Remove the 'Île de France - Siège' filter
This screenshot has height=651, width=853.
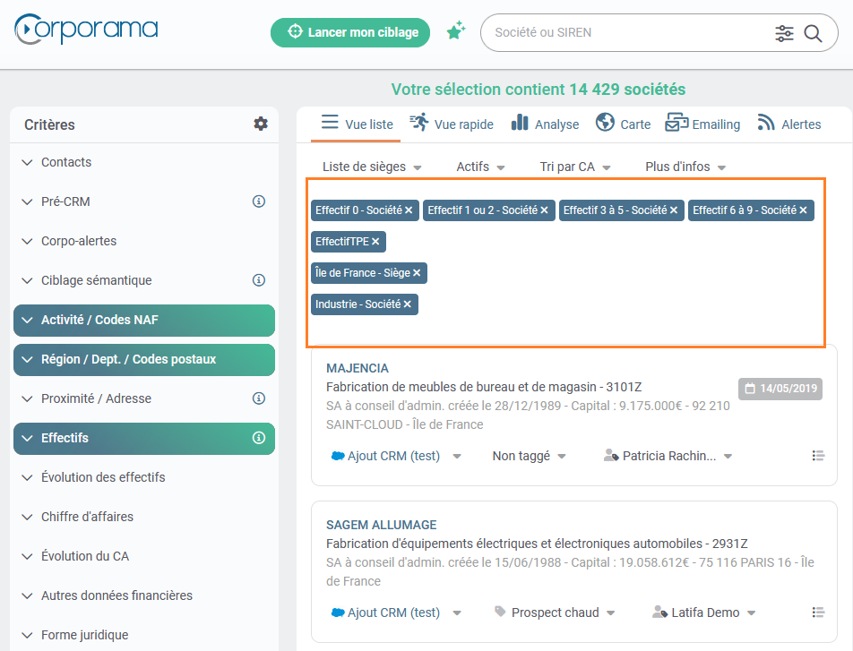pyautogui.click(x=417, y=272)
